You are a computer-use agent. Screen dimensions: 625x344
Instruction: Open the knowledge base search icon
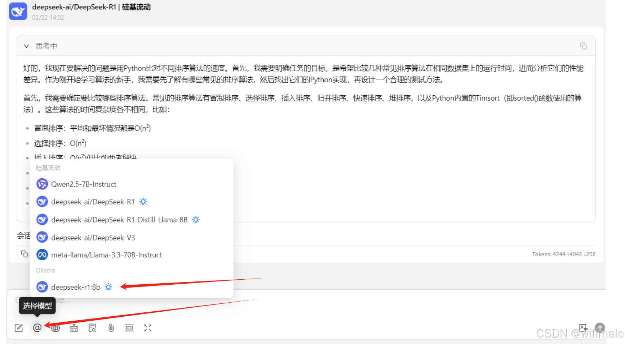click(x=92, y=328)
